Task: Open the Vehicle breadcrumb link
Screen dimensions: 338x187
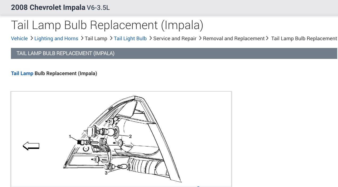Action: [19, 38]
